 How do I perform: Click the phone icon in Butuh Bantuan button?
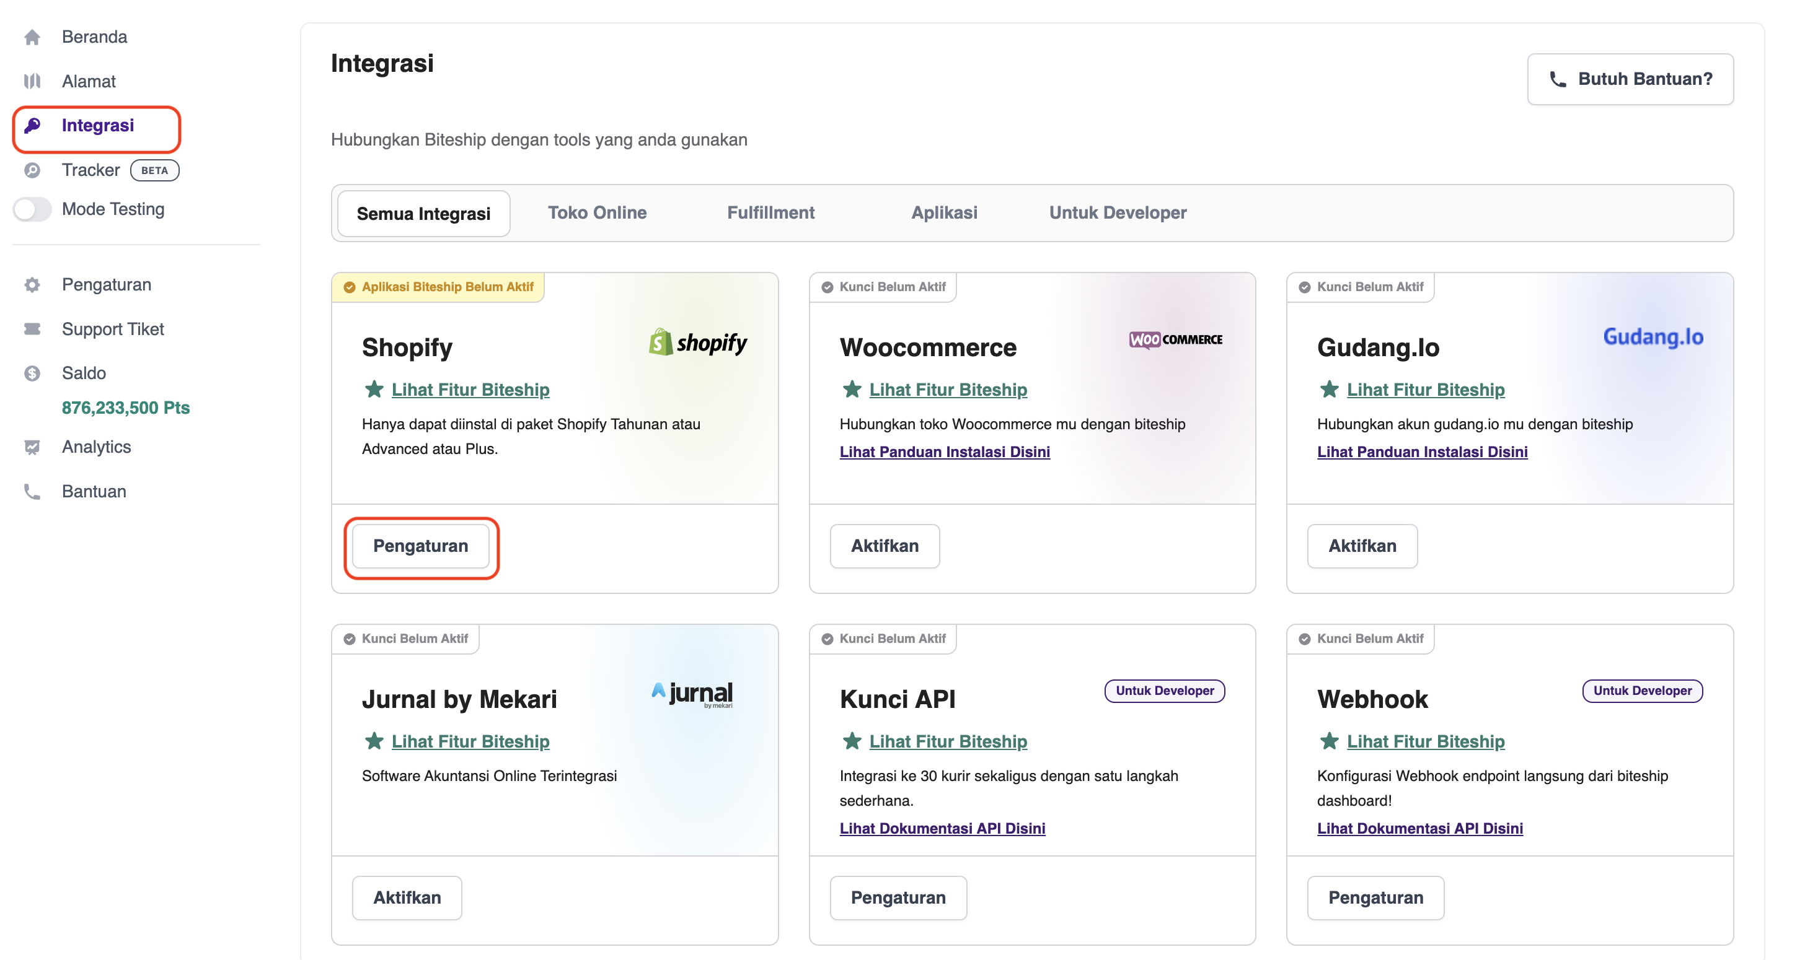point(1558,79)
